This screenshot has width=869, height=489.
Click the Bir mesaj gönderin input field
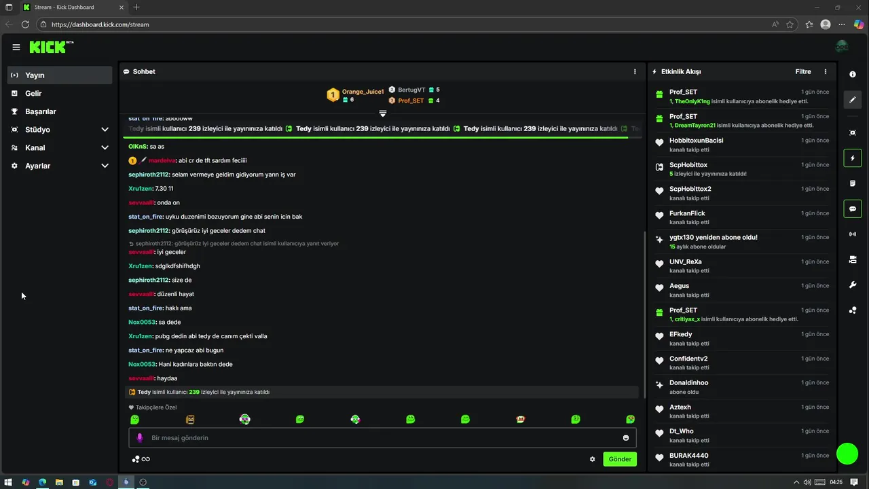click(382, 438)
